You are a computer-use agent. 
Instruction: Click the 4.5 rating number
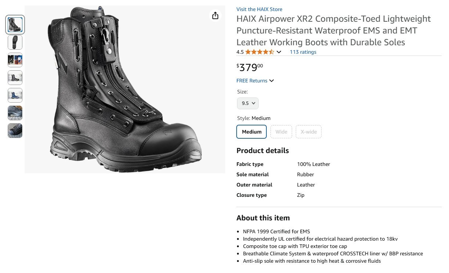point(240,52)
